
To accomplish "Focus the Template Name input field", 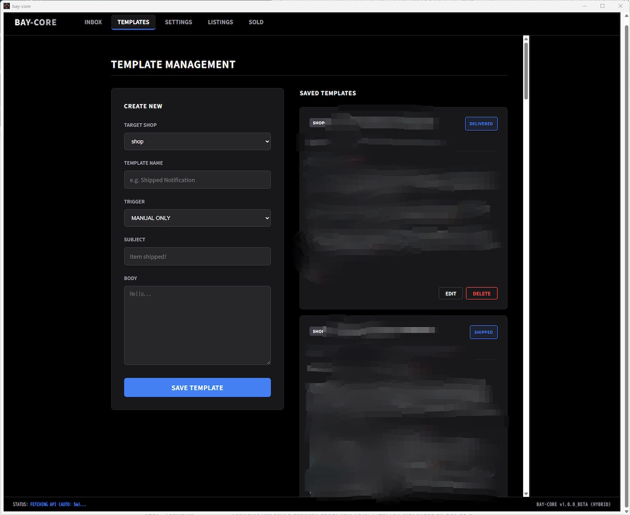I will click(x=197, y=180).
